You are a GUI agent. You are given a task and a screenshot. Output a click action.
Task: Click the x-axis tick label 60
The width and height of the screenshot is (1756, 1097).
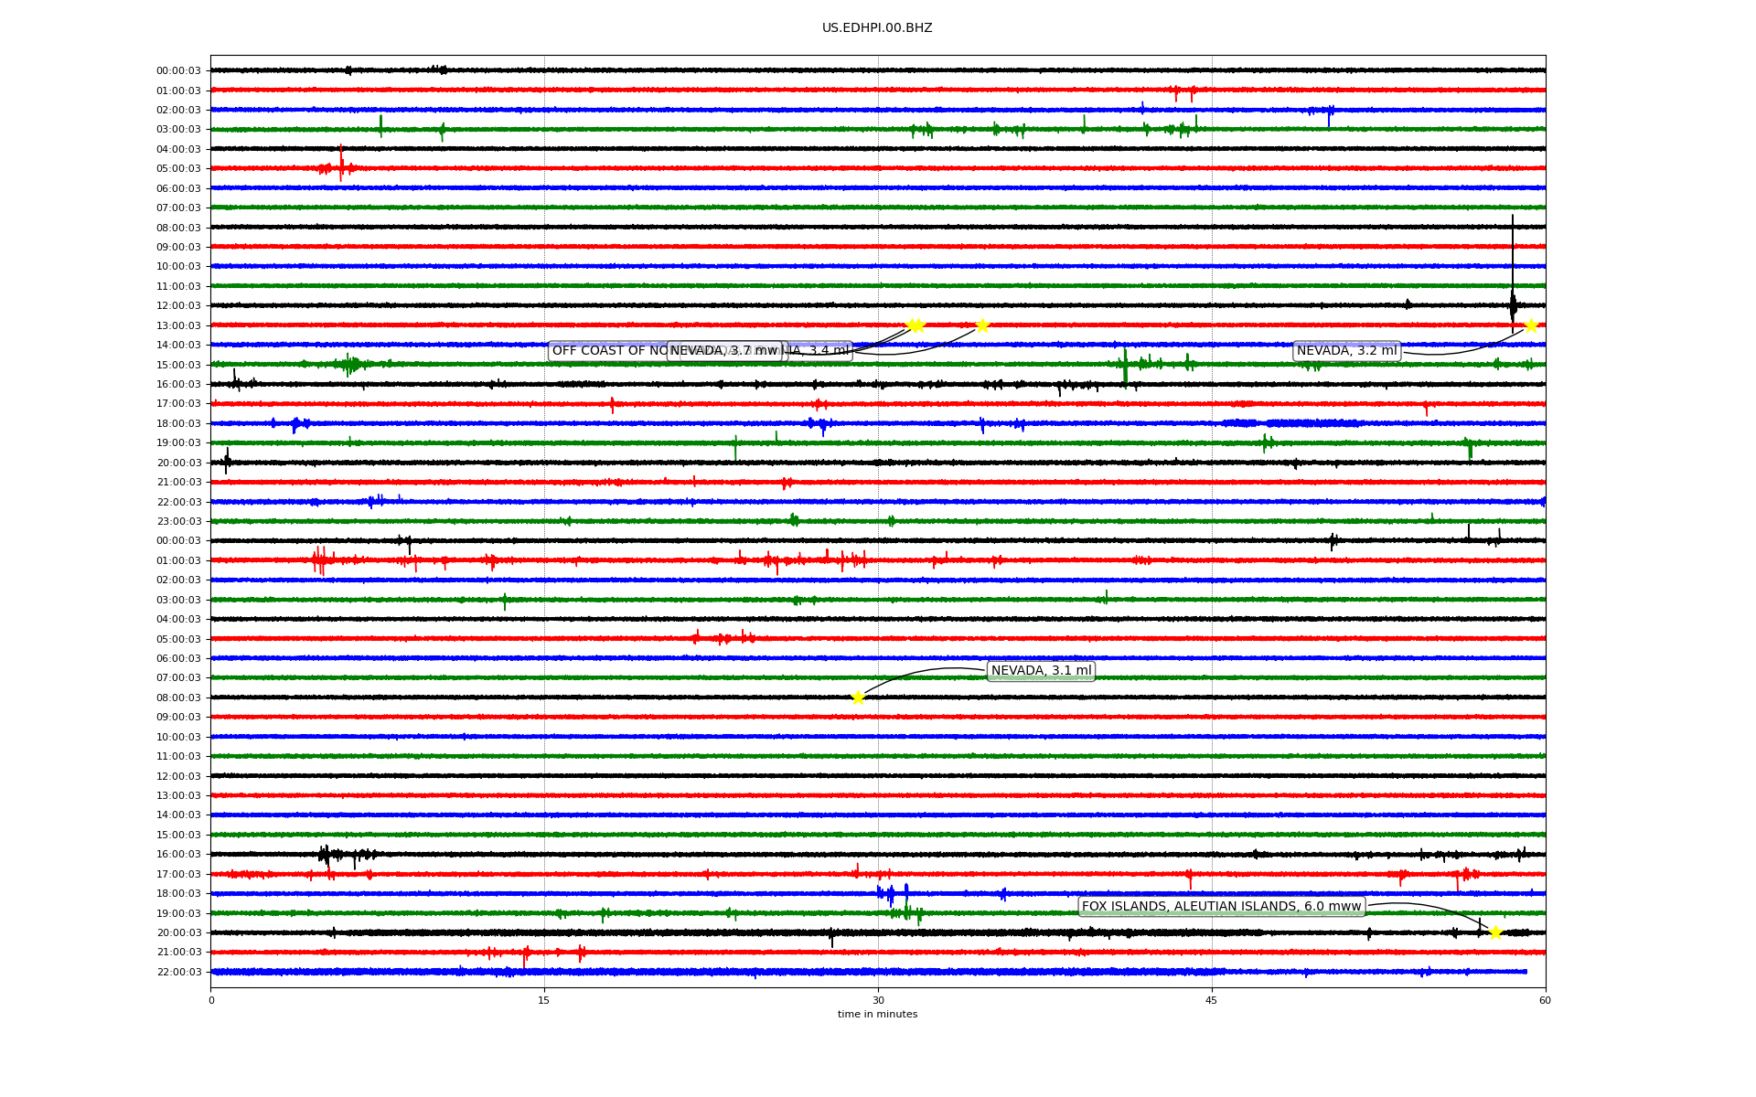(x=1545, y=1000)
